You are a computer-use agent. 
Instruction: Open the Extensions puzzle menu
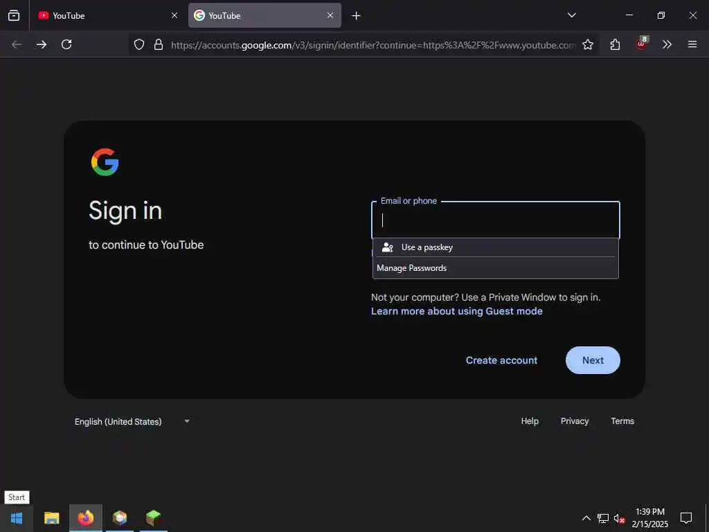pos(615,44)
